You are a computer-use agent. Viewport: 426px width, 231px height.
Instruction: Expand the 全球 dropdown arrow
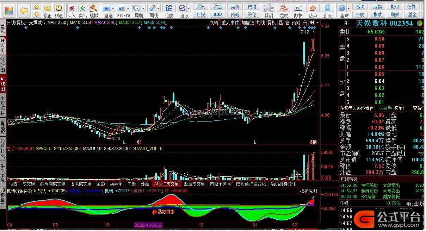click(348, 8)
